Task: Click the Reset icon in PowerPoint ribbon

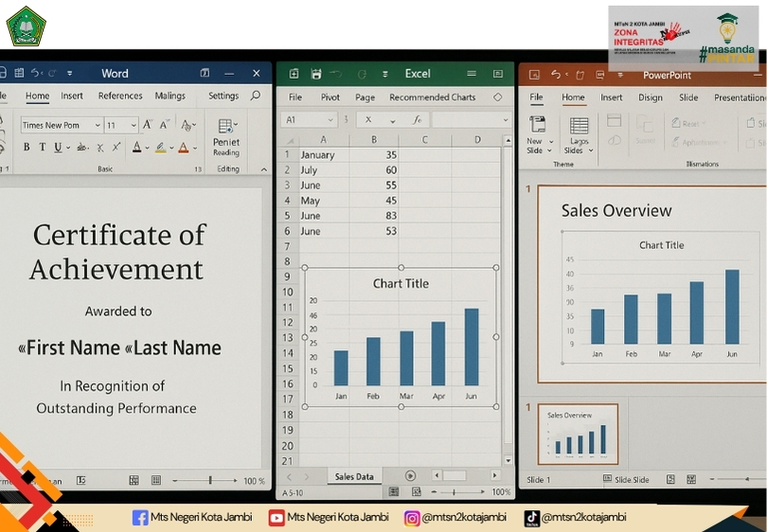Action: pos(676,123)
